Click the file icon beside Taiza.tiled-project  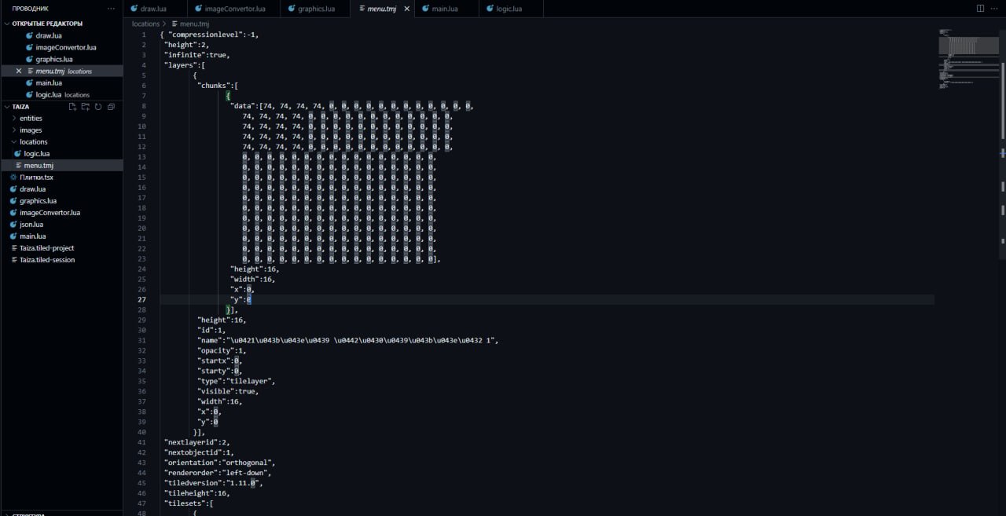[13, 248]
